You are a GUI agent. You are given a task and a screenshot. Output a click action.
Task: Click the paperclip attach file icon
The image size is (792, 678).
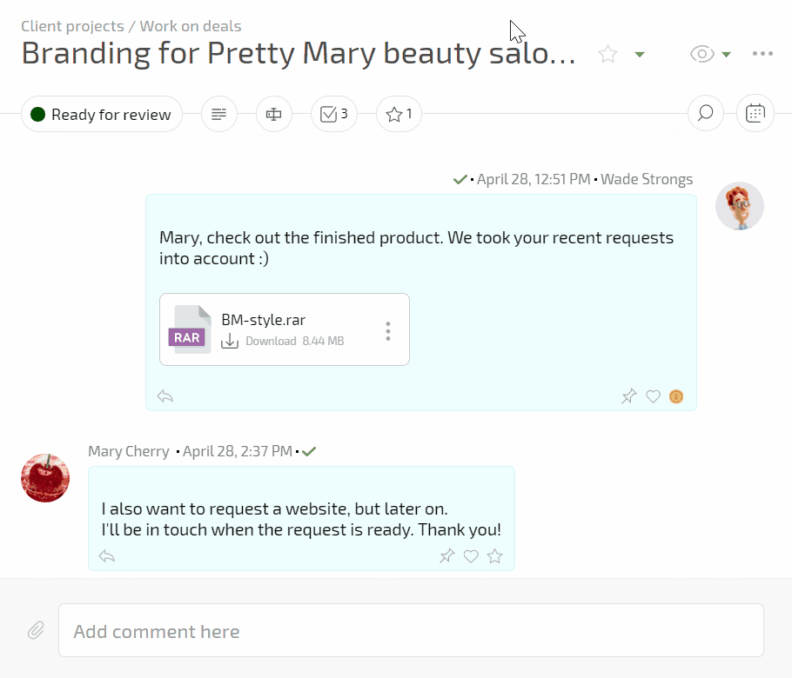[36, 630]
